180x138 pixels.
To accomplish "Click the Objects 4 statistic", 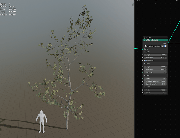I will (x=5, y=4).
